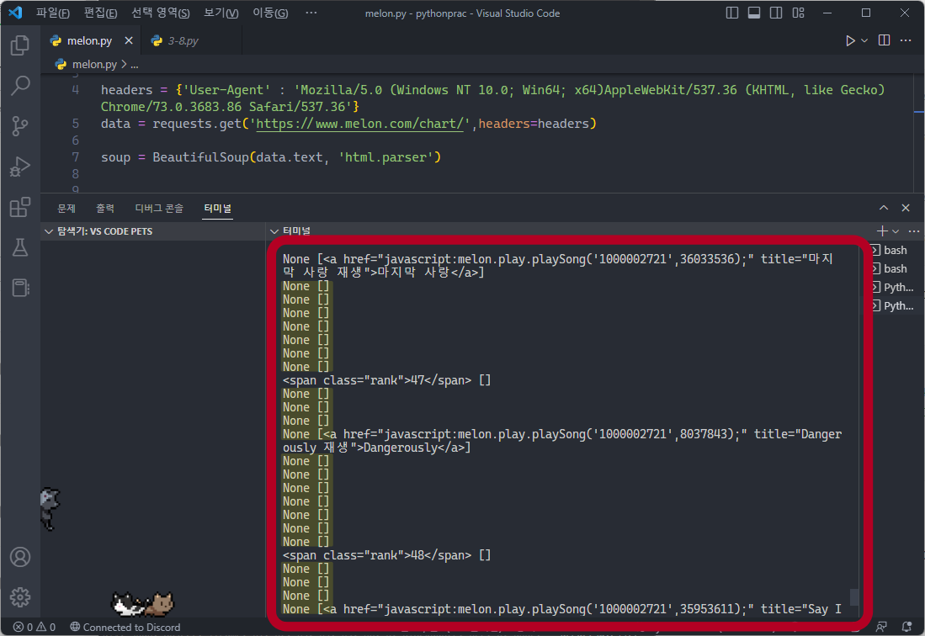Toggle the primary side bar layout

coord(732,13)
